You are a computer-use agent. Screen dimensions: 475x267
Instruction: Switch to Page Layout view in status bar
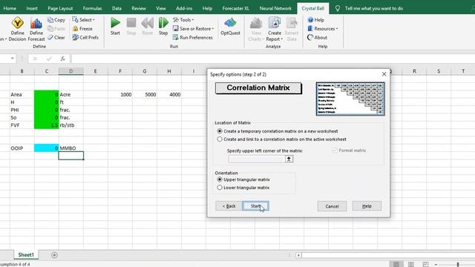(411, 264)
